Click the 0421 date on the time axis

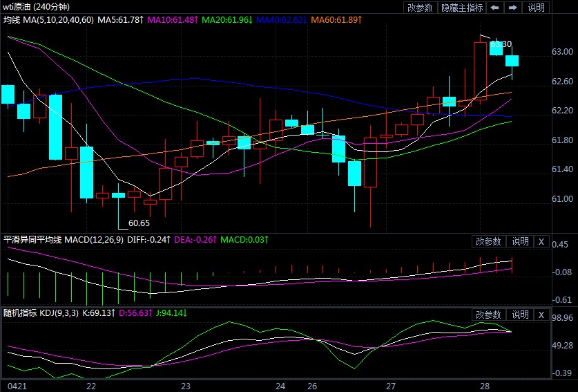tap(15, 385)
